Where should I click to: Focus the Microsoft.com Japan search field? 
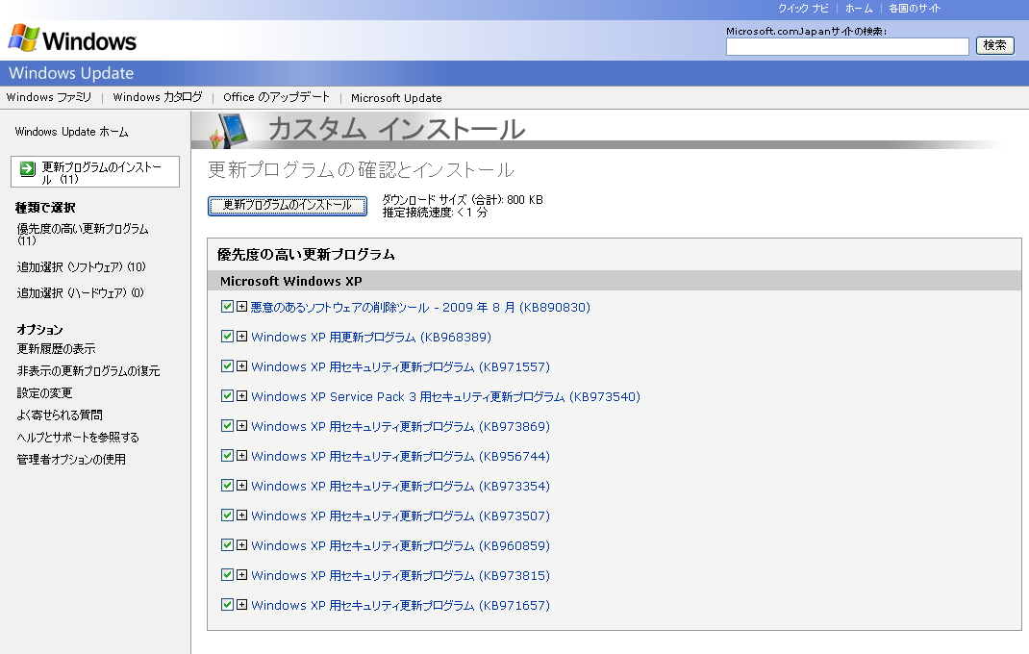[x=847, y=46]
